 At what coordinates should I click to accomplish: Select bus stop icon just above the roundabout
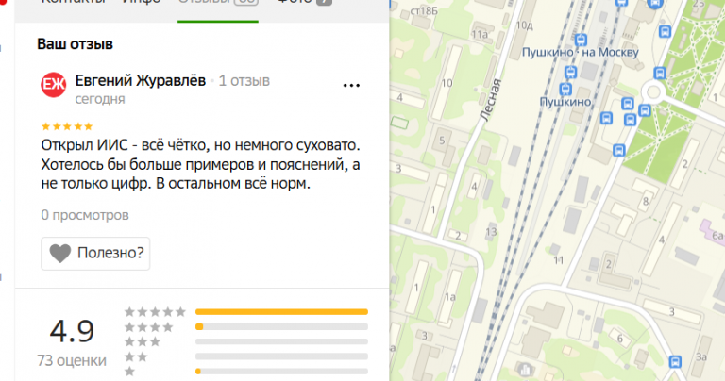(x=660, y=73)
